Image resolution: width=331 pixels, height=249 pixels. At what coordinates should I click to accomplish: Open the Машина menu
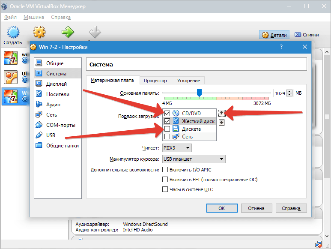coord(33,17)
